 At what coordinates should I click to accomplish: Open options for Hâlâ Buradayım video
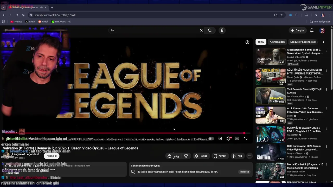tap(326, 146)
